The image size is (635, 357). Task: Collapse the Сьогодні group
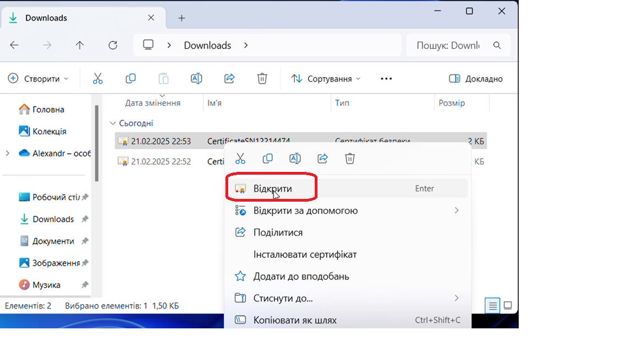pyautogui.click(x=113, y=123)
